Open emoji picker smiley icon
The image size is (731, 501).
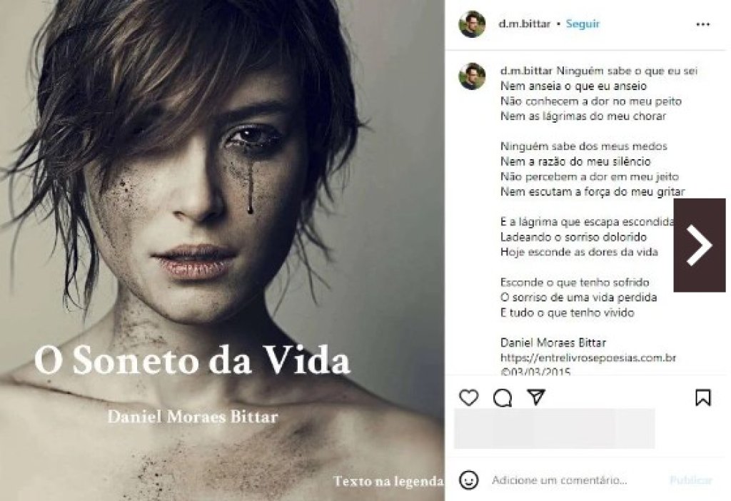coord(468,480)
